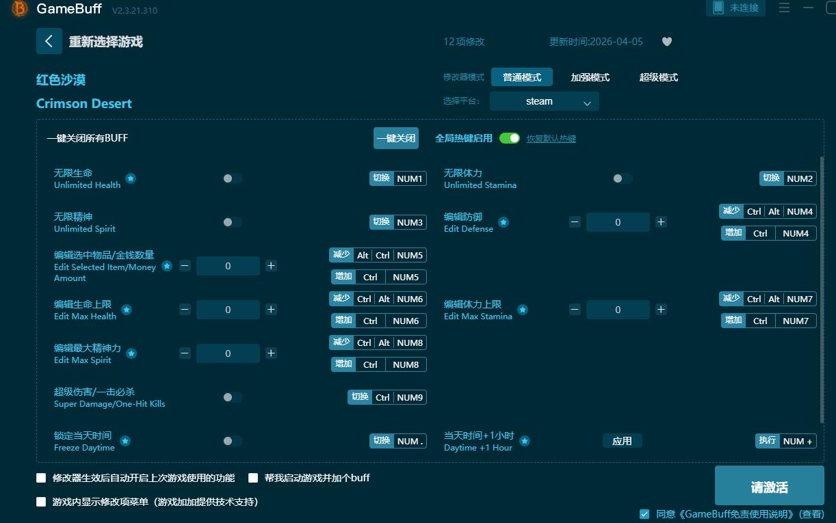Click star icon beside Edit Defense

coord(504,222)
